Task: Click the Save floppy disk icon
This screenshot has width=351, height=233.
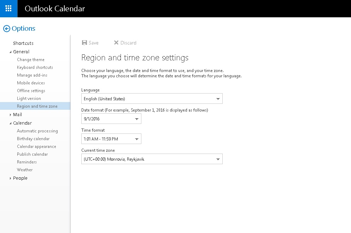Action: [x=84, y=43]
